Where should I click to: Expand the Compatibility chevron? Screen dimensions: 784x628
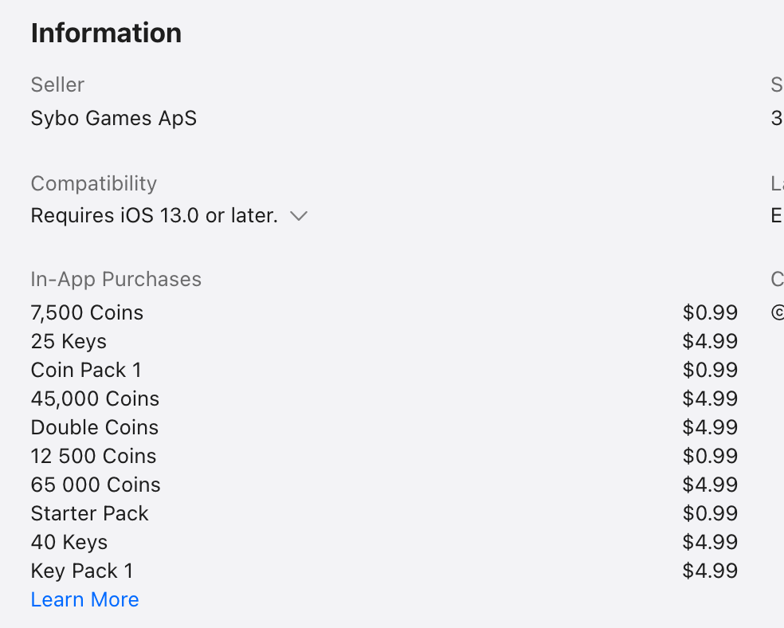pyautogui.click(x=299, y=216)
